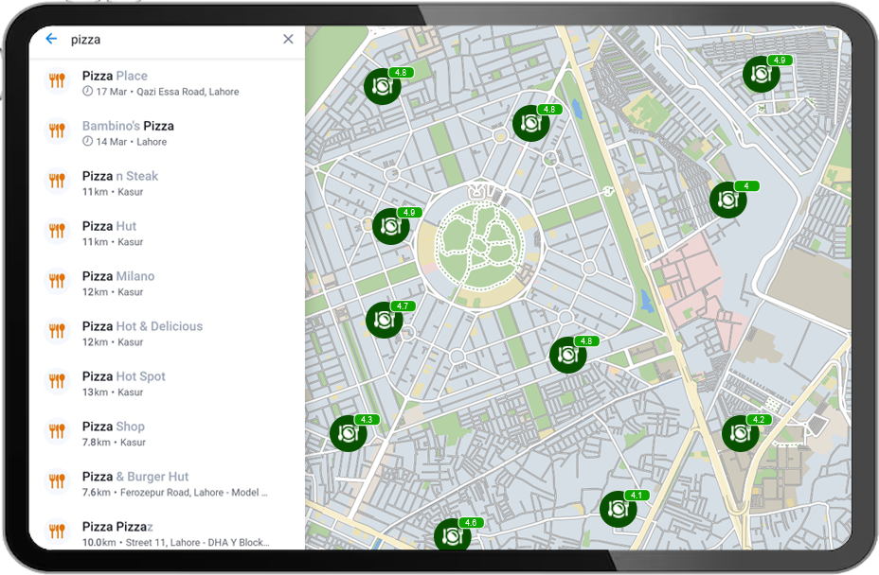Click fork-and-knife icon beside Pizza Hut
879x575 pixels.
click(57, 231)
